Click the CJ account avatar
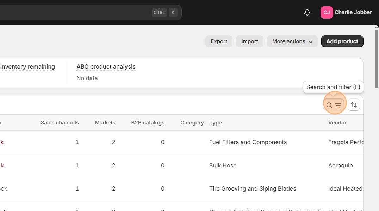379x211 pixels. [327, 13]
